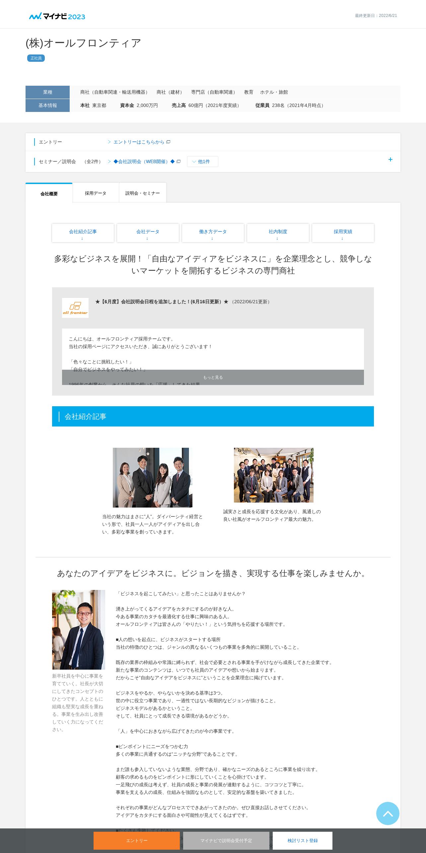Select the 会社概要 tab

coord(49,193)
